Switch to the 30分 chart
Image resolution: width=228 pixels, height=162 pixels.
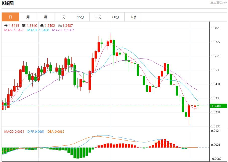tap(98, 17)
